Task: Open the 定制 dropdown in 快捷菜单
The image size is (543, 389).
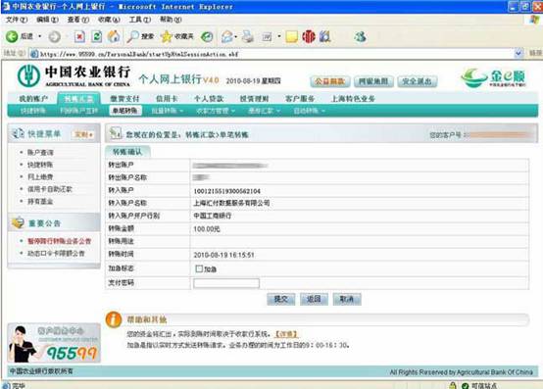Action: tap(84, 134)
